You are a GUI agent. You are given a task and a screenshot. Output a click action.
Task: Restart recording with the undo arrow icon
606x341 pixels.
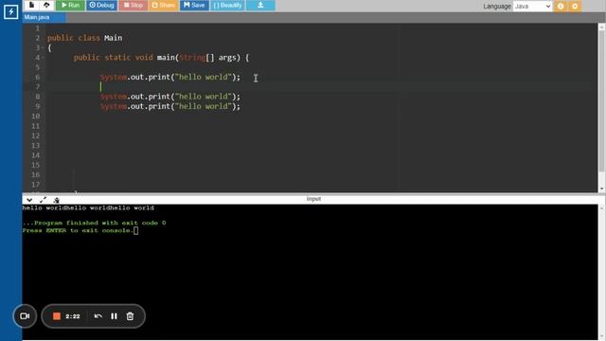[x=98, y=316]
